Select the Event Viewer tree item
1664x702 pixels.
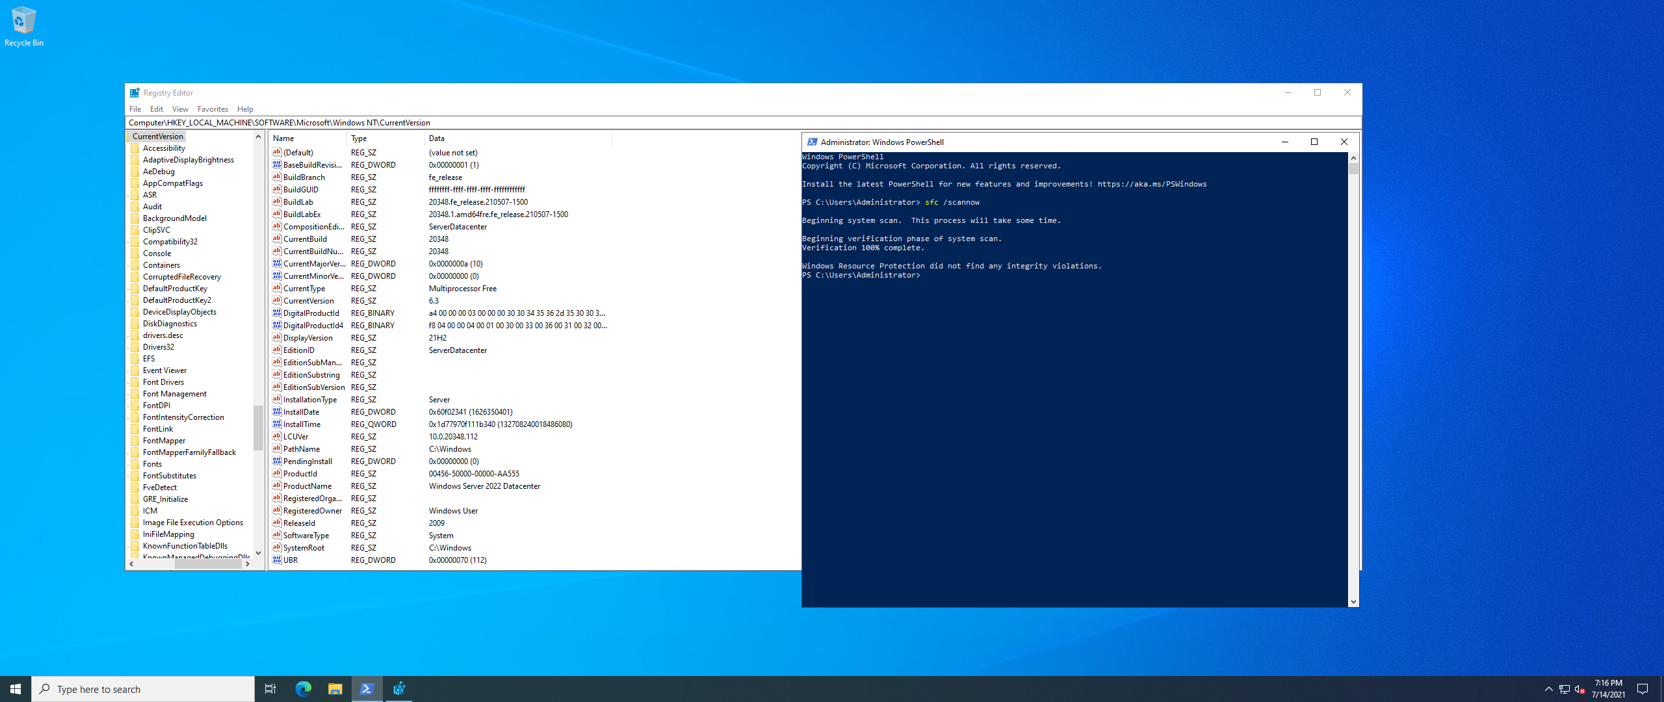pos(164,370)
